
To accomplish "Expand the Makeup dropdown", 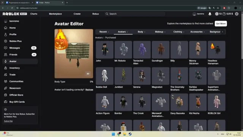I will pos(160,32).
